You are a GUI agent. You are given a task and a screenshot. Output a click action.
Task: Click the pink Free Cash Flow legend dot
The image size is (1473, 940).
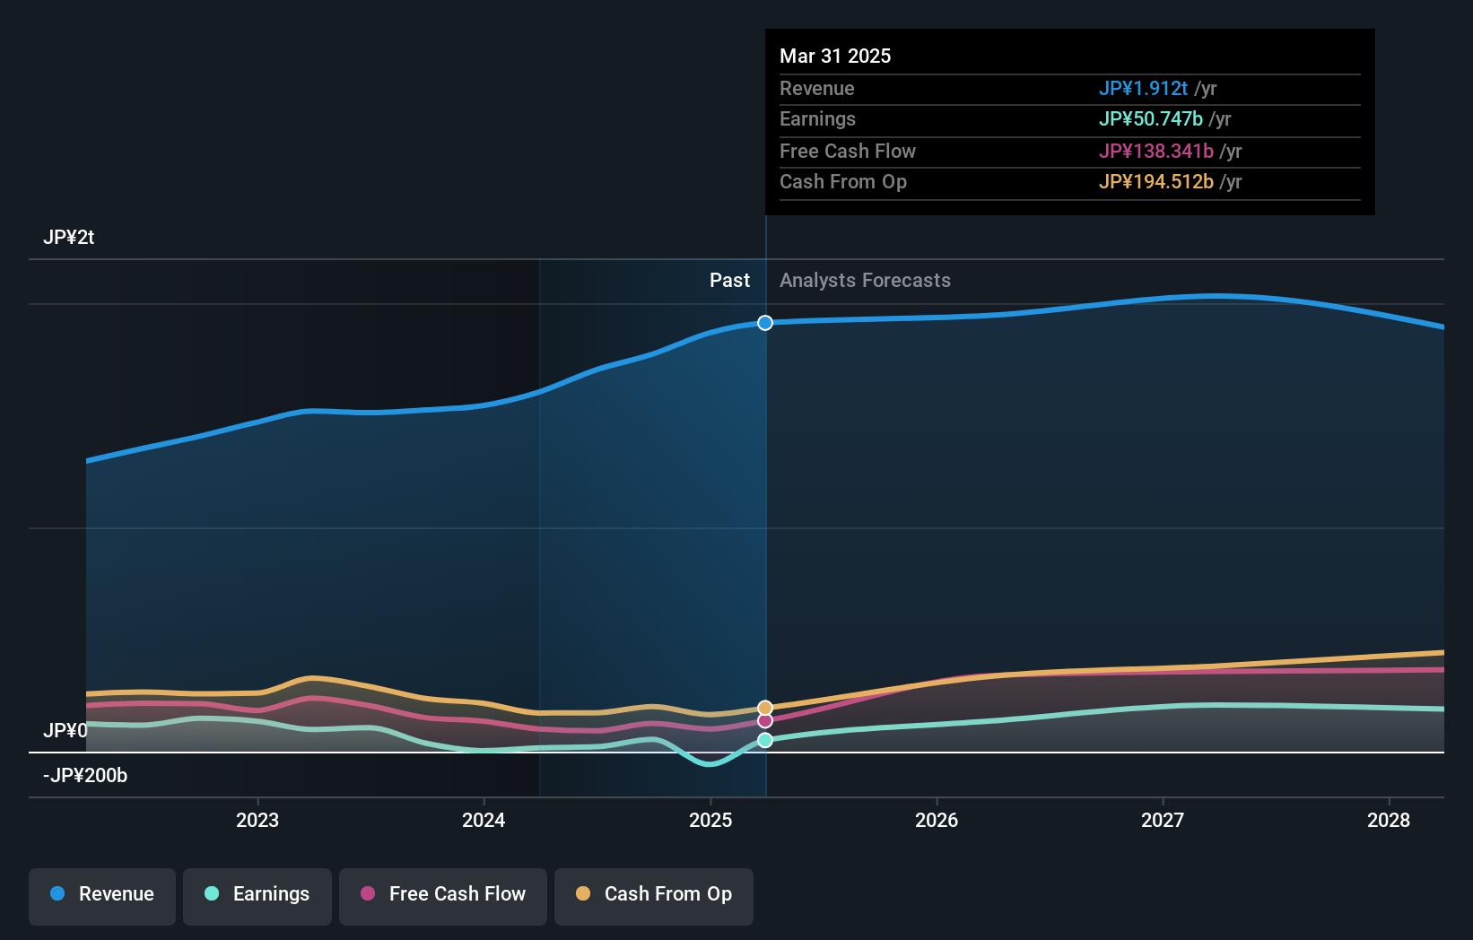coord(368,894)
